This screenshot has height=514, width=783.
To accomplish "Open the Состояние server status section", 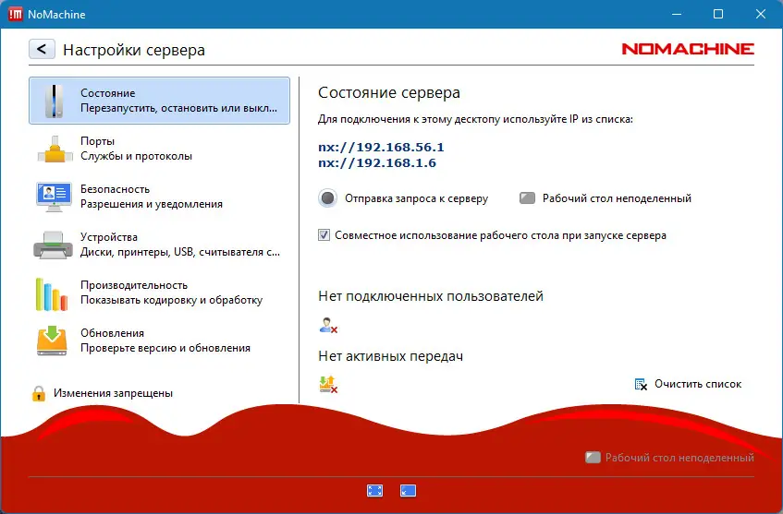I will coord(159,101).
